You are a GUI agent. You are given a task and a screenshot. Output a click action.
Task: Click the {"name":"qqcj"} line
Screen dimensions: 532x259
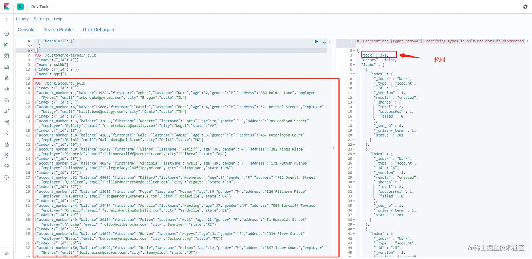tap(50, 74)
